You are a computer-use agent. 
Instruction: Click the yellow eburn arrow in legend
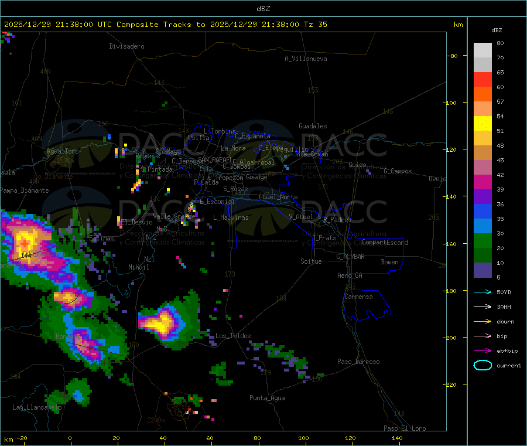point(482,321)
